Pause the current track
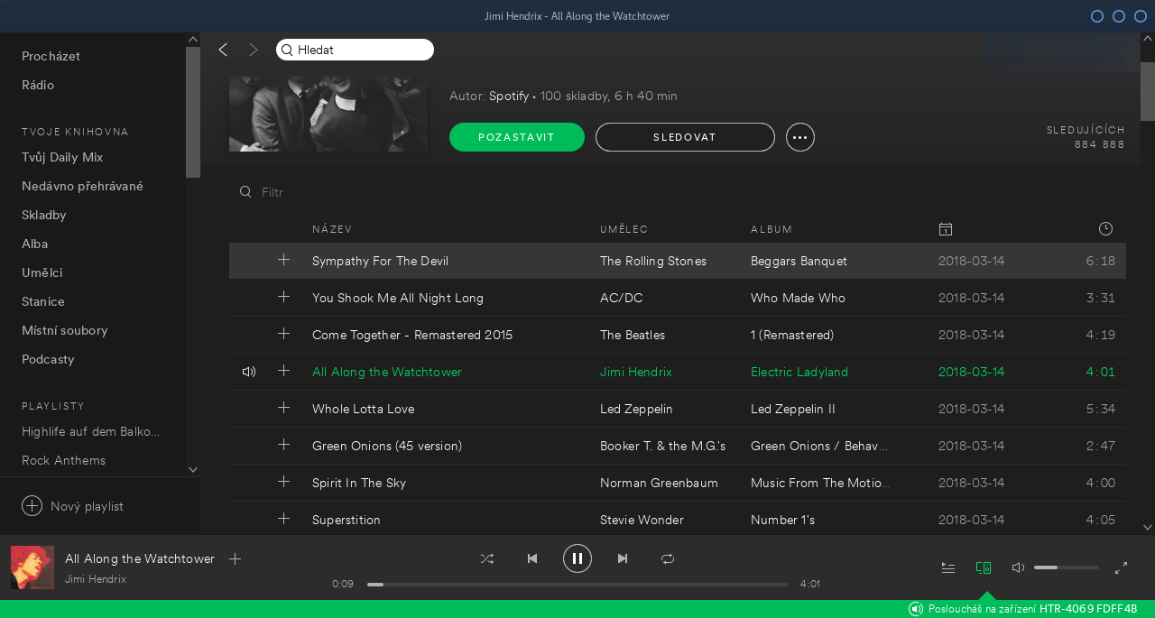 [x=577, y=558]
